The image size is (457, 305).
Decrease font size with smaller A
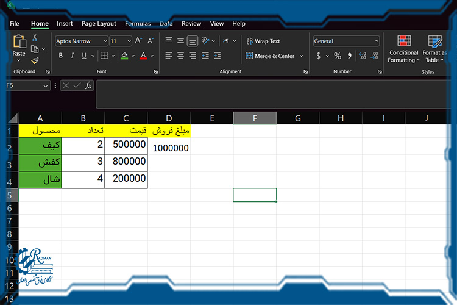151,41
